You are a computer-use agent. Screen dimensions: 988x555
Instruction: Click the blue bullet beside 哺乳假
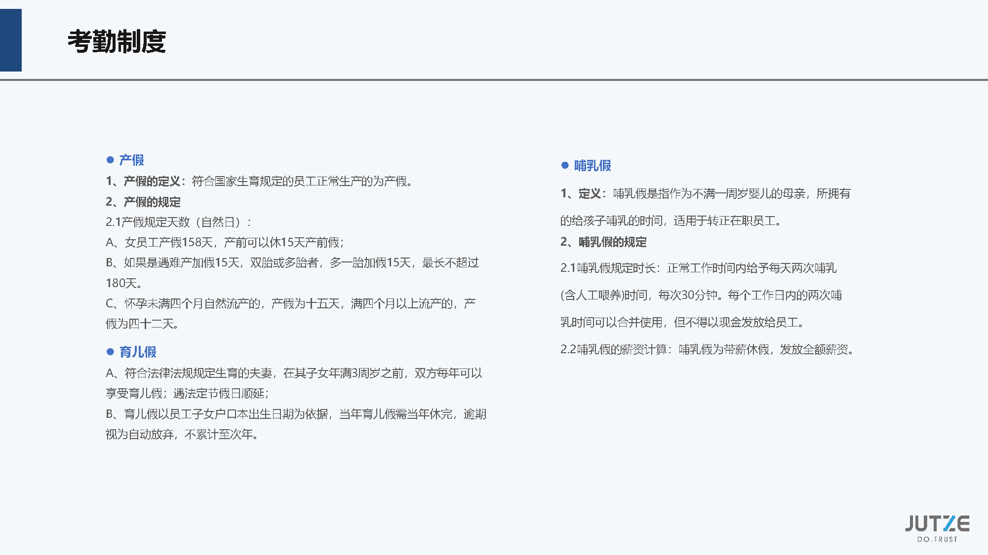565,165
